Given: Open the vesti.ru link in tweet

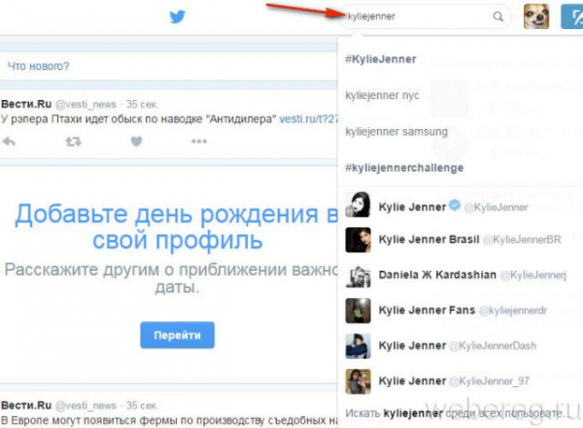Looking at the screenshot, I should [309, 119].
